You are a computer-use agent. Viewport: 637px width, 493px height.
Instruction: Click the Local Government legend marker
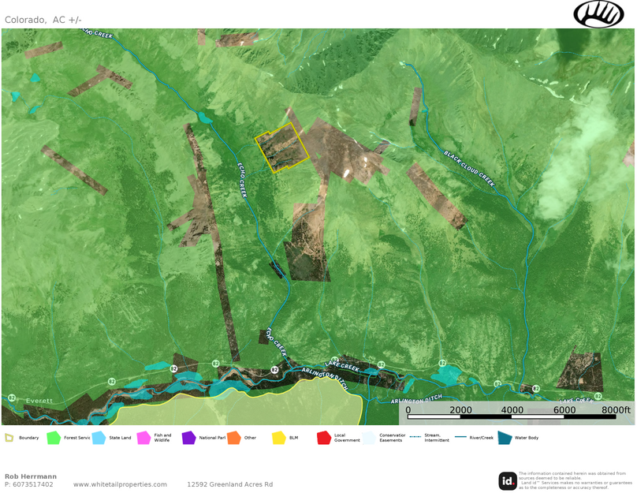pos(322,435)
